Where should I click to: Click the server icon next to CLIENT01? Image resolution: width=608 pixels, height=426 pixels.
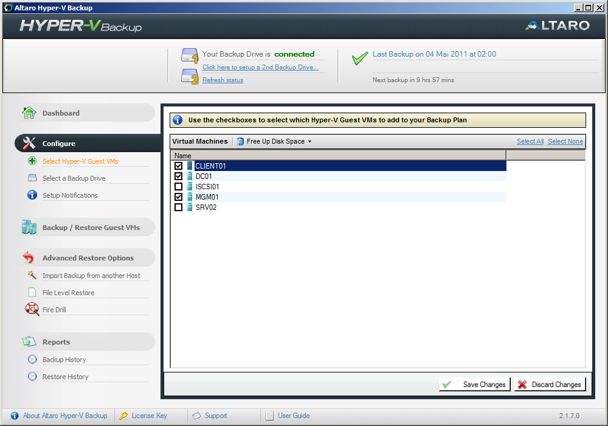click(190, 166)
